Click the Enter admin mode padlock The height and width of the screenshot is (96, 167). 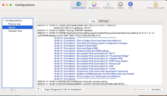[156, 5]
